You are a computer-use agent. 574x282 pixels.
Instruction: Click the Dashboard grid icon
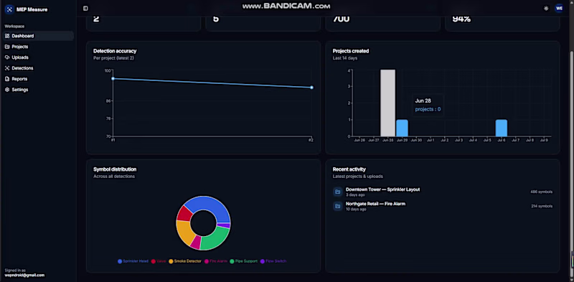point(7,36)
